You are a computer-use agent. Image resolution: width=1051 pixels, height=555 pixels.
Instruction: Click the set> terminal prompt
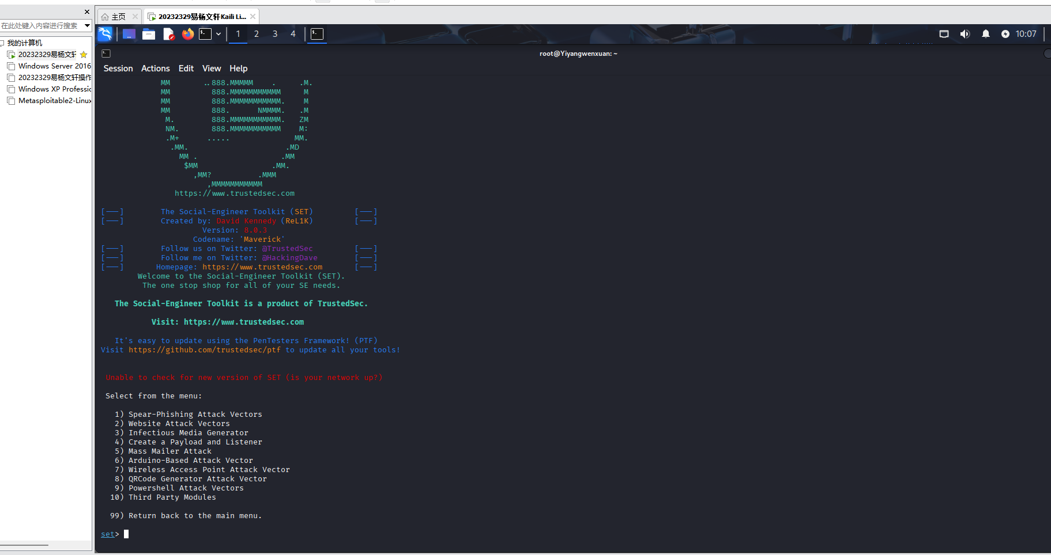pos(110,534)
